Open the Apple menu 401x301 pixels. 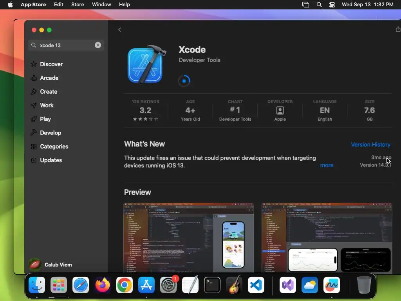click(10, 5)
